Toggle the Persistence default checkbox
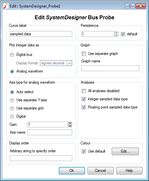Screen dimensions: 149x181 click(123, 34)
